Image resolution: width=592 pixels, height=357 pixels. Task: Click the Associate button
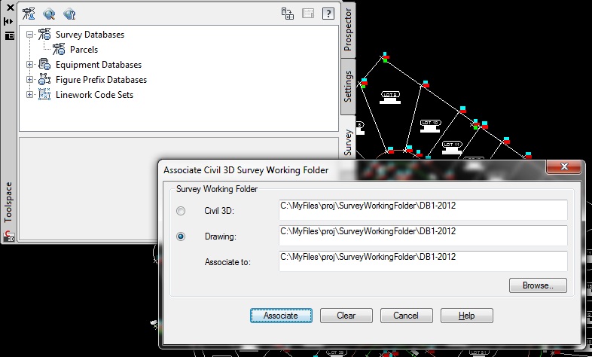281,316
